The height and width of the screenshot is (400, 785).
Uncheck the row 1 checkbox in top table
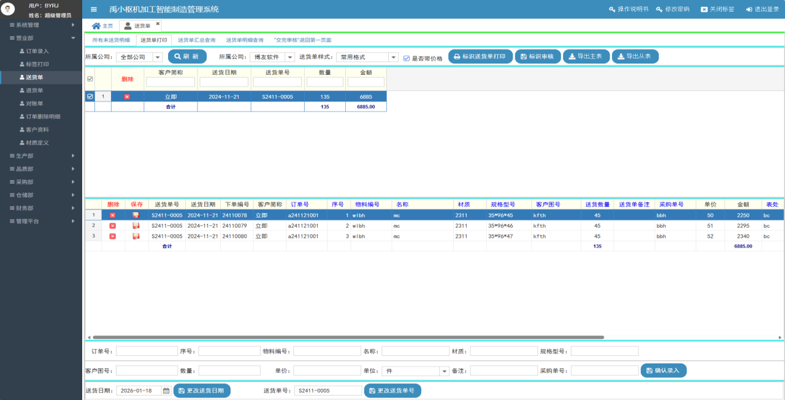pyautogui.click(x=90, y=97)
